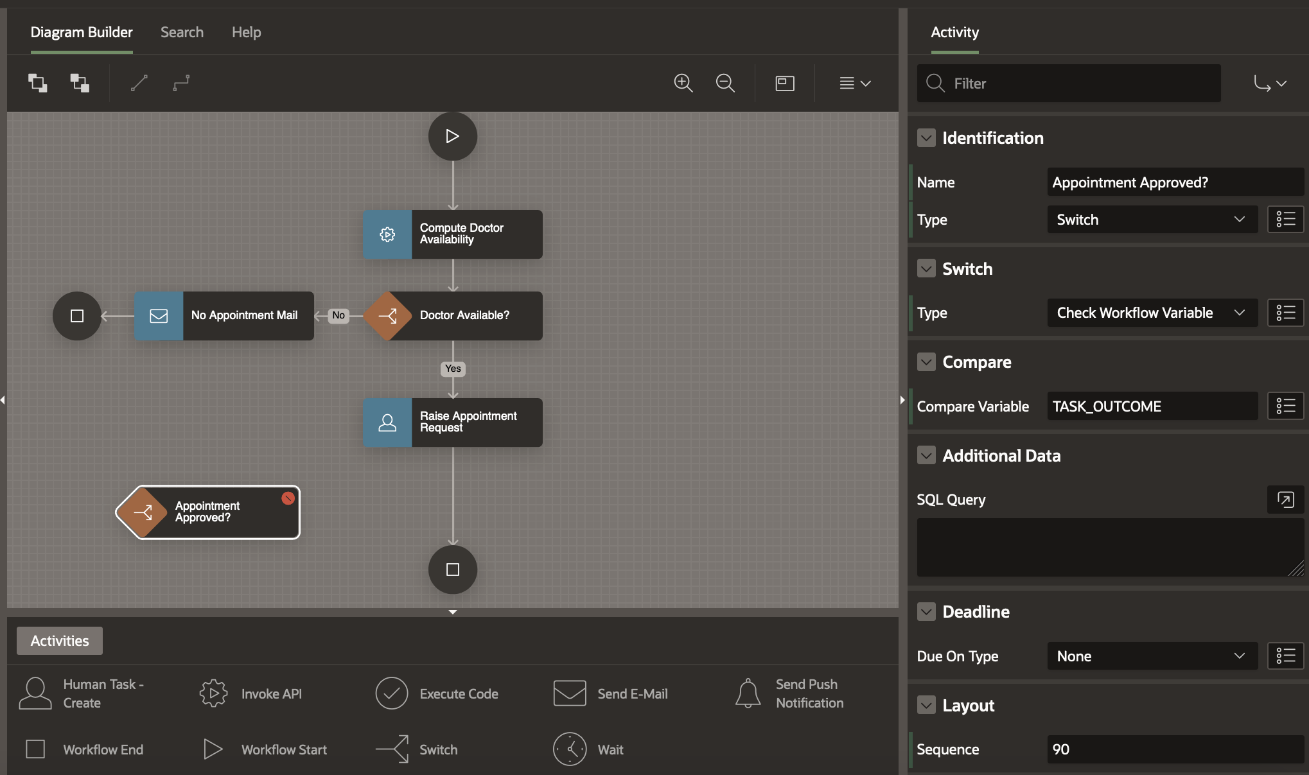Click the Invoke API activity icon
1309x775 pixels.
(x=213, y=693)
